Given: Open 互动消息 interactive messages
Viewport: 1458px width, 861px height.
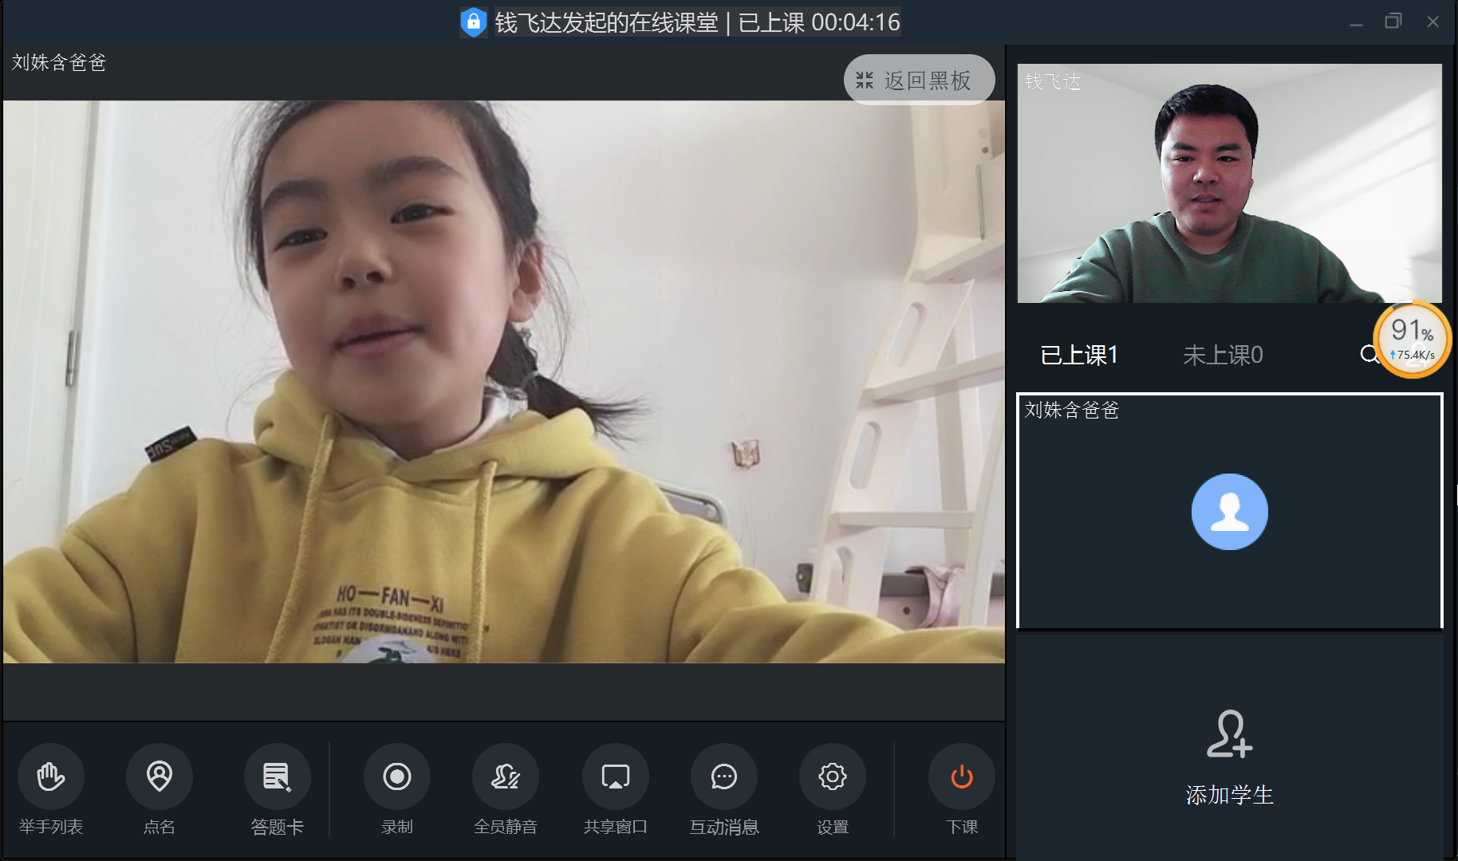Looking at the screenshot, I should coord(723,776).
